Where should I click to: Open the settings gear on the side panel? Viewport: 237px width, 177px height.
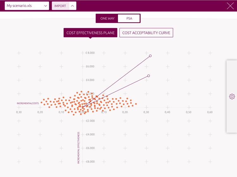click(x=232, y=97)
